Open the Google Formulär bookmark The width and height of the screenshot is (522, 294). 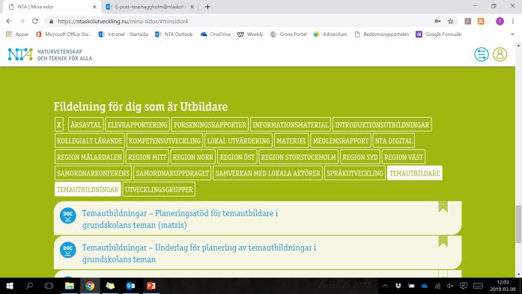click(439, 34)
